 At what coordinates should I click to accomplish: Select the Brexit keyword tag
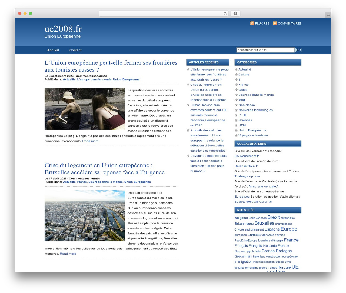click(274, 217)
